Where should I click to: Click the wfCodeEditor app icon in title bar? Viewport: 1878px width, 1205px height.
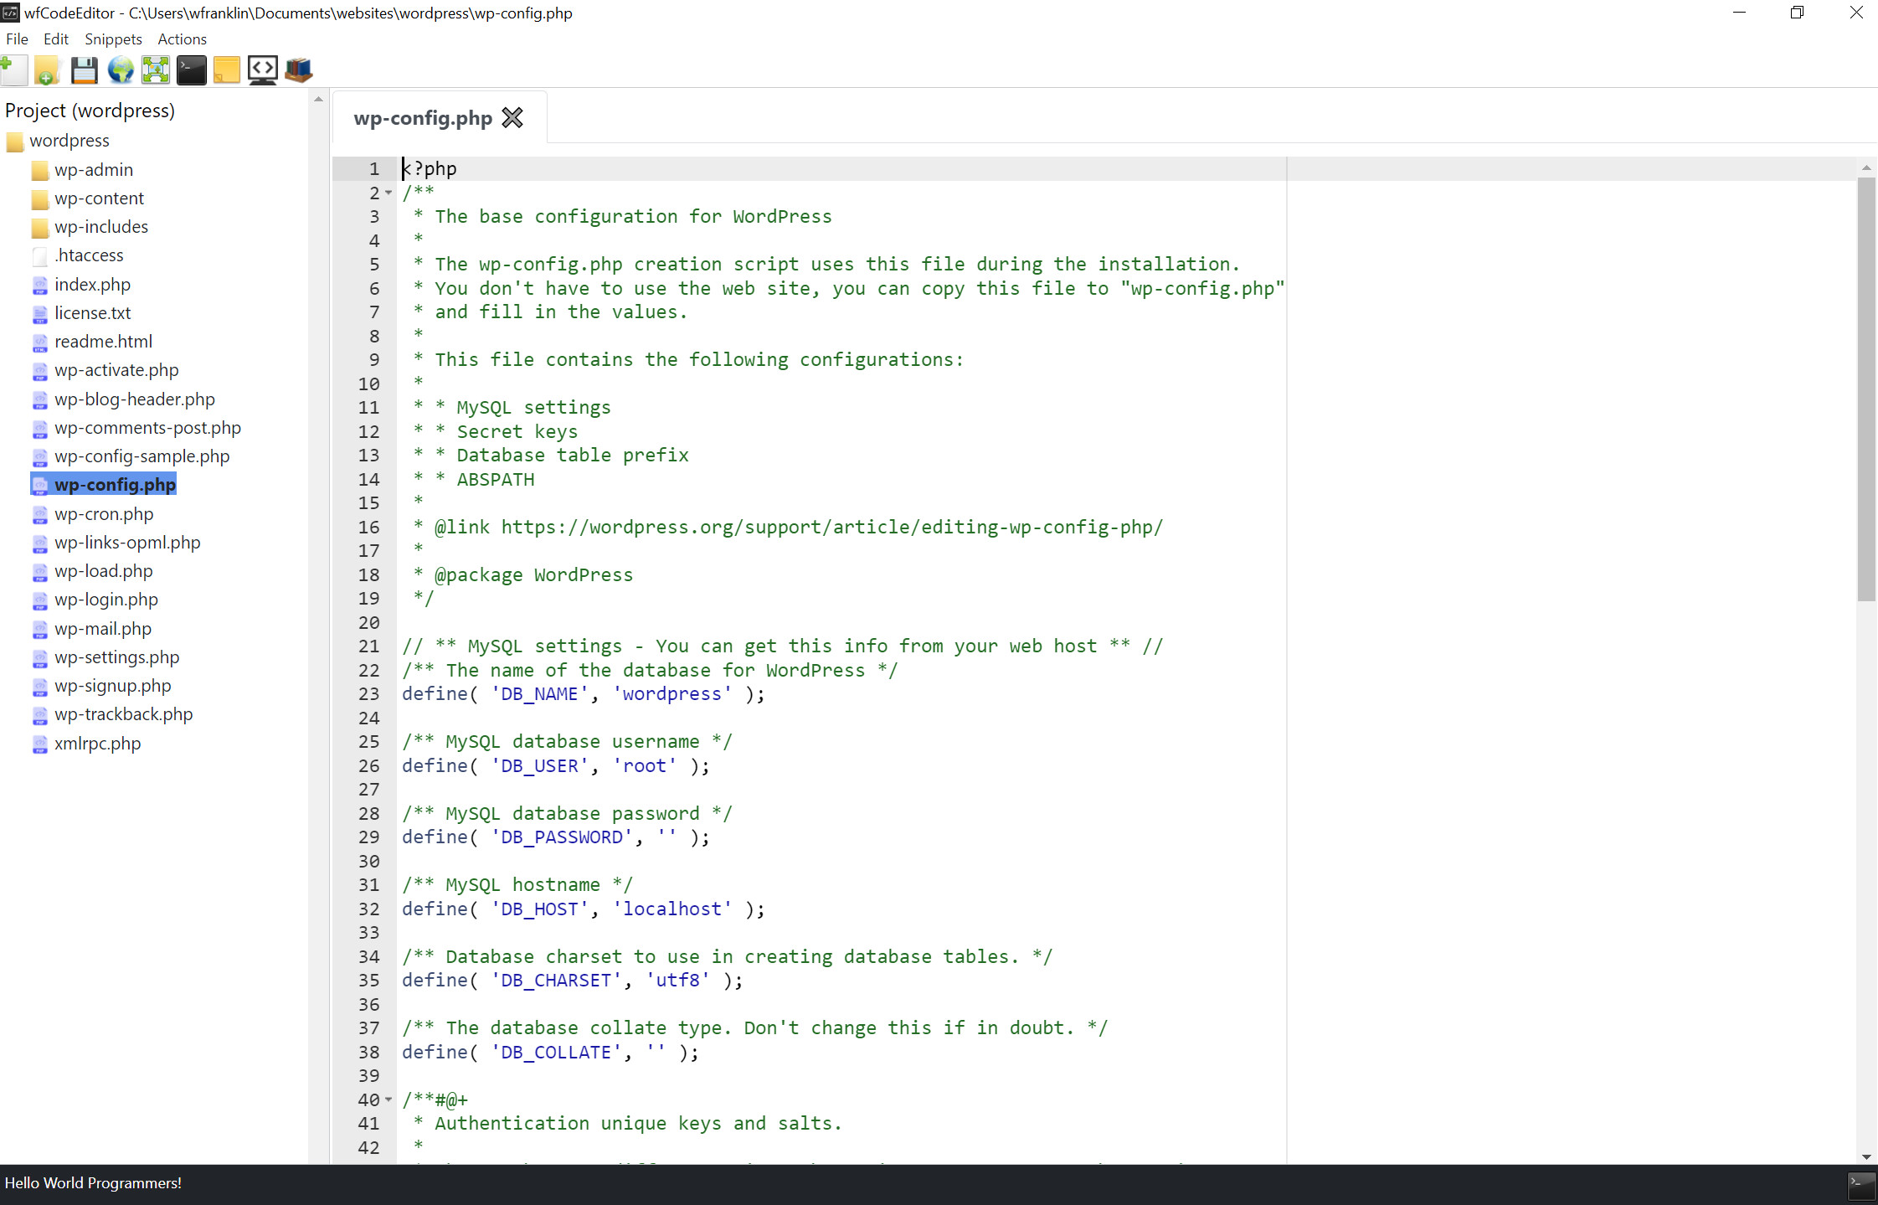coord(10,13)
